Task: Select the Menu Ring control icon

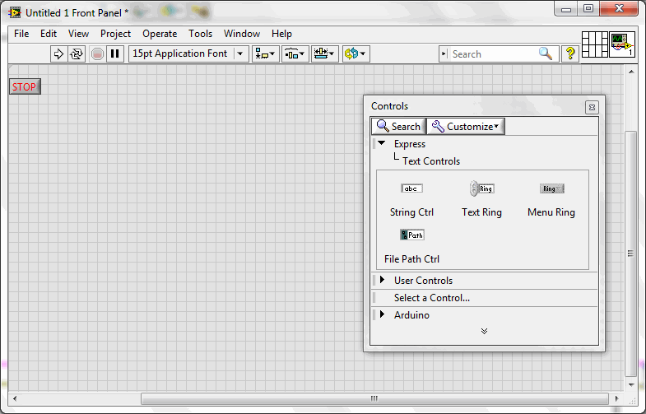Action: click(x=551, y=188)
